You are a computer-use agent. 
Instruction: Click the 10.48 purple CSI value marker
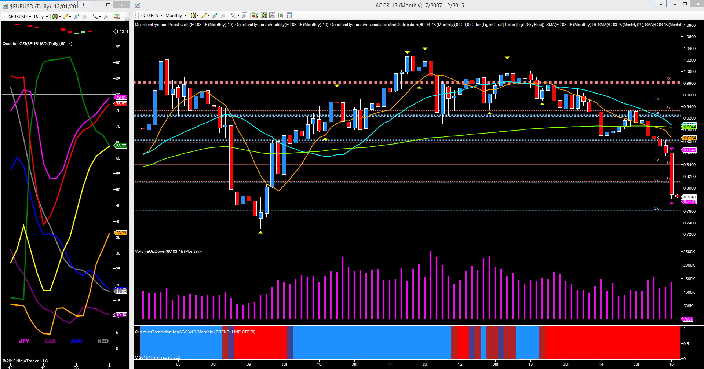[120, 315]
